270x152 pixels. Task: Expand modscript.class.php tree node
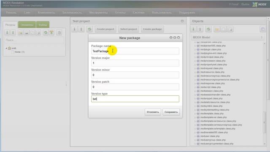(195, 87)
